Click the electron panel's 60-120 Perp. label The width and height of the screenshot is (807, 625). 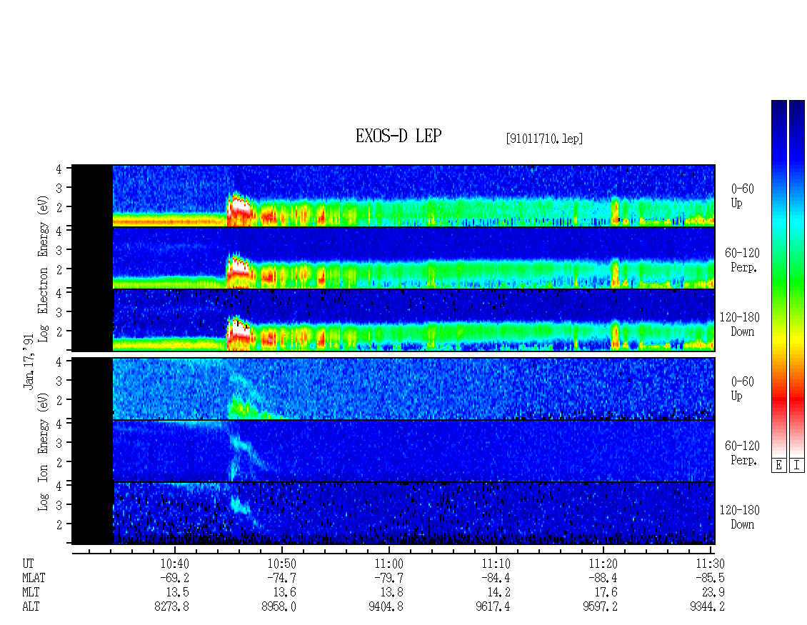point(742,260)
